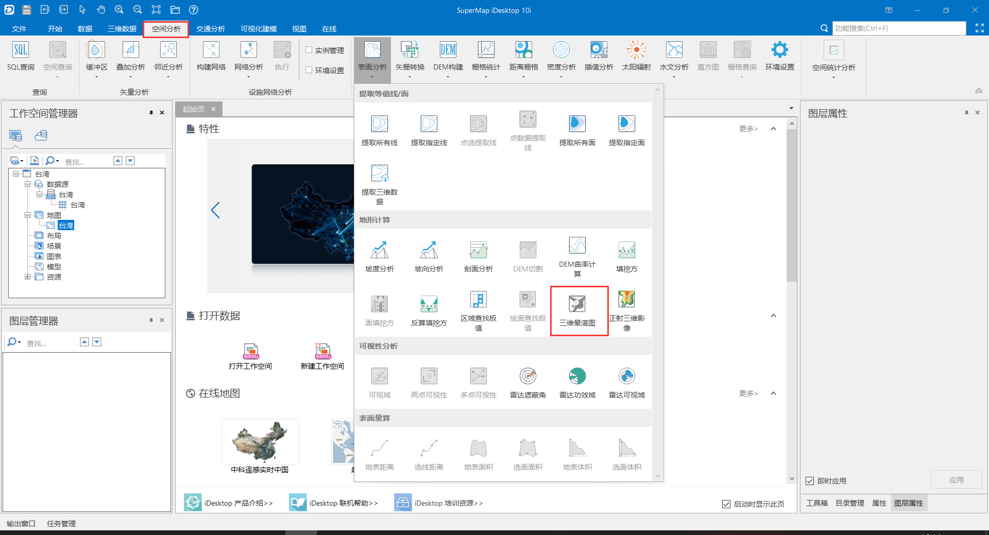Open the 网络分析 tool
Screen dimensions: 989x535
click(248, 56)
